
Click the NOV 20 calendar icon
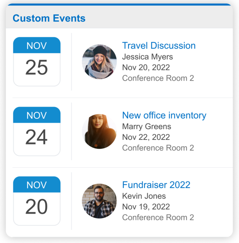click(37, 201)
